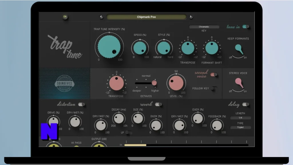Screen dimensions: 293x165
Task: Go to the next preset arrow
Action: pos(191,17)
